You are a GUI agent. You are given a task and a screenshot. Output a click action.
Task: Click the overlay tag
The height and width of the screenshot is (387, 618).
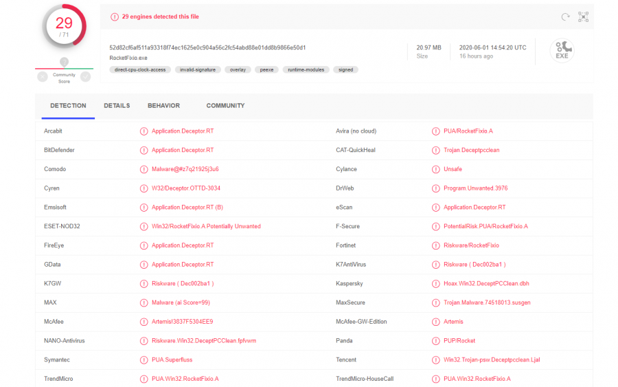238,70
